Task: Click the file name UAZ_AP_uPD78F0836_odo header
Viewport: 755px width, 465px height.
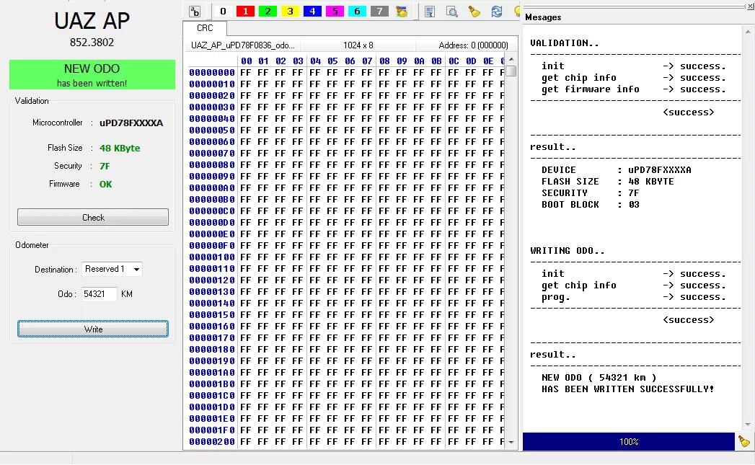Action: (243, 45)
